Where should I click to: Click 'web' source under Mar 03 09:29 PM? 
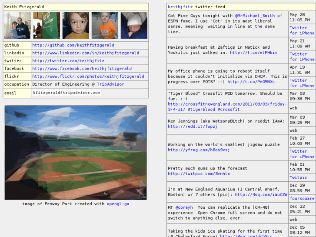tap(293, 130)
